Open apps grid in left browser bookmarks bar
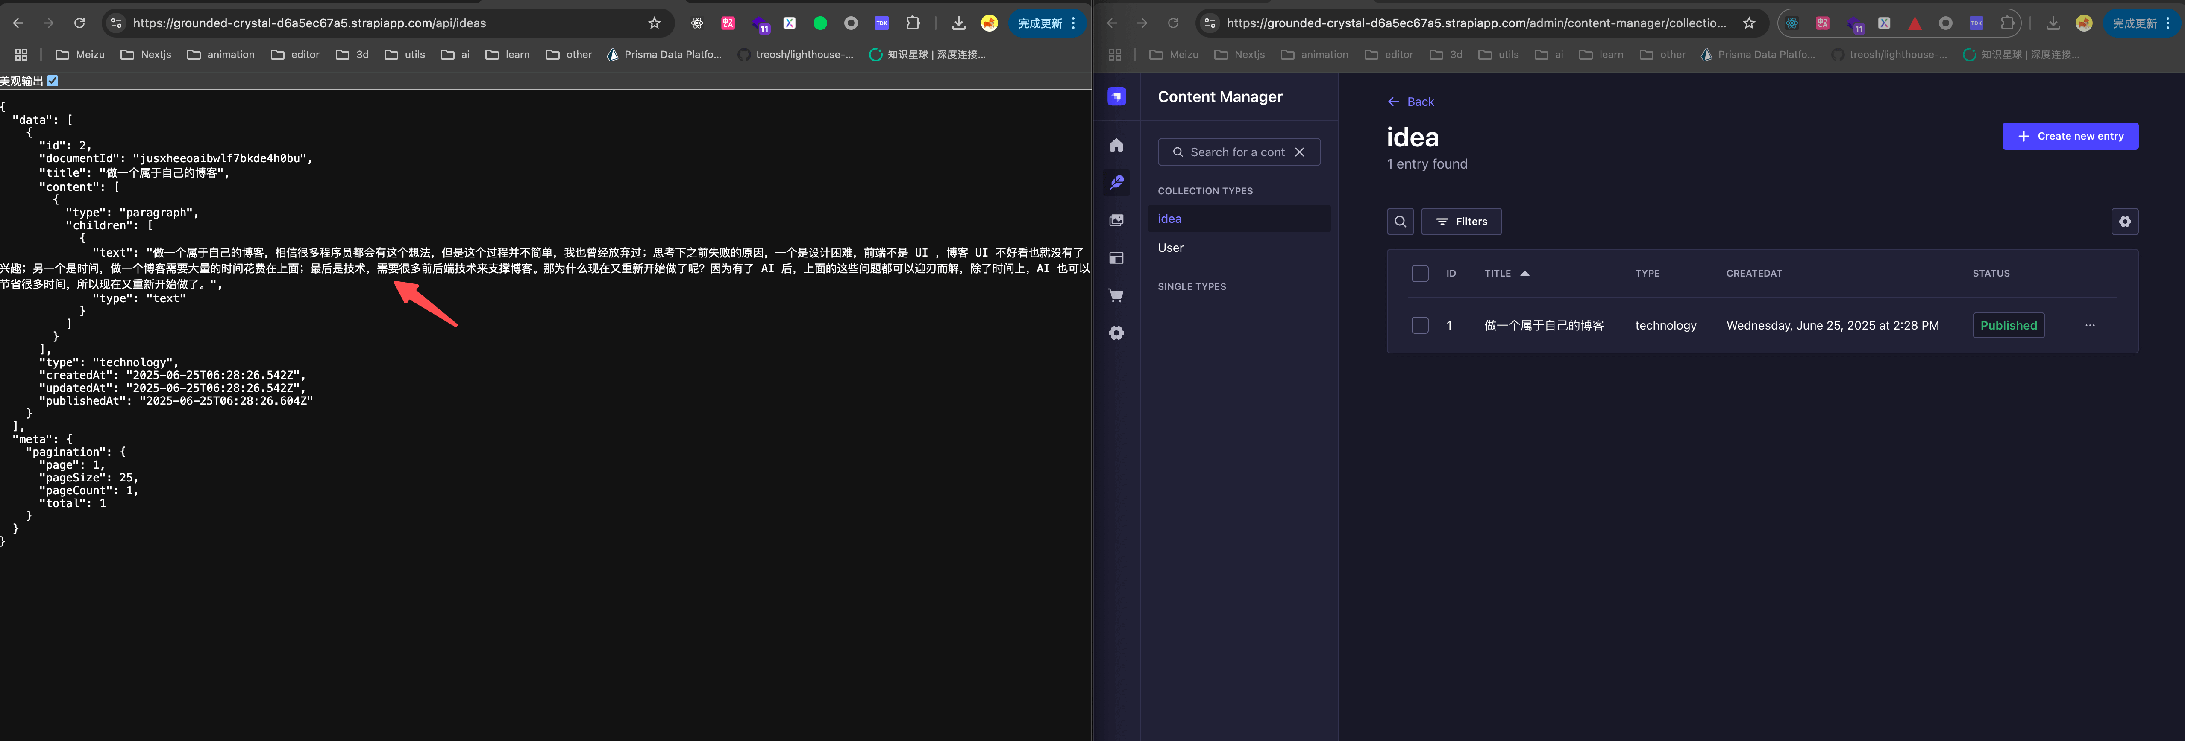The height and width of the screenshot is (741, 2185). click(x=21, y=54)
